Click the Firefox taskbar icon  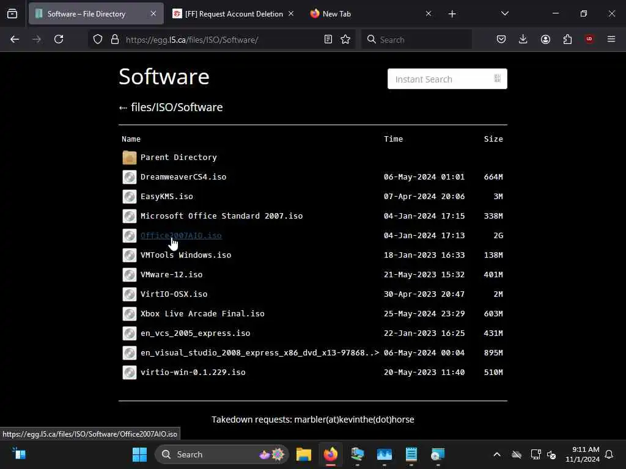[331, 454]
